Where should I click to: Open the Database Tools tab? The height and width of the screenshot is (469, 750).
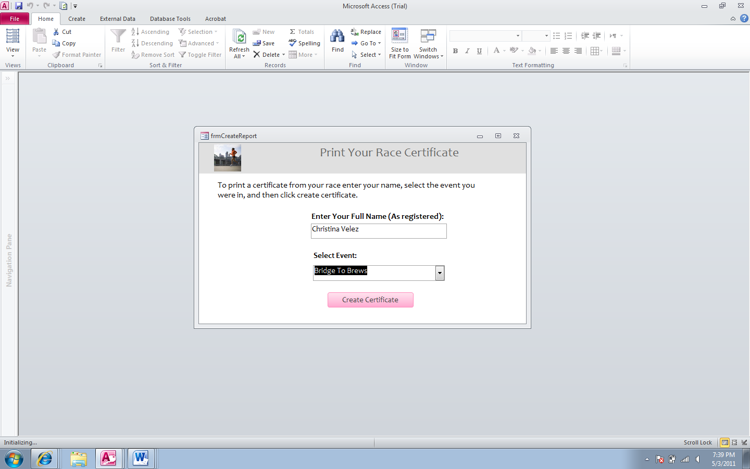170,19
